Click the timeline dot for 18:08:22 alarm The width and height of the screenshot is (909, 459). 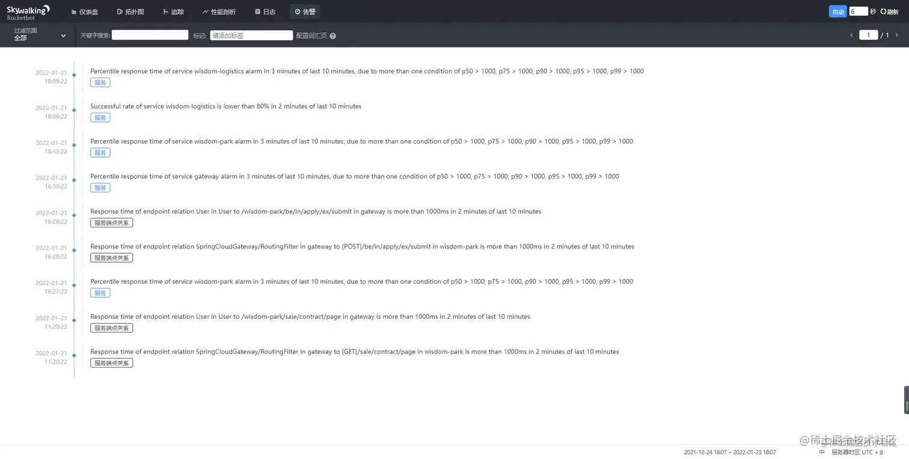coord(74,110)
